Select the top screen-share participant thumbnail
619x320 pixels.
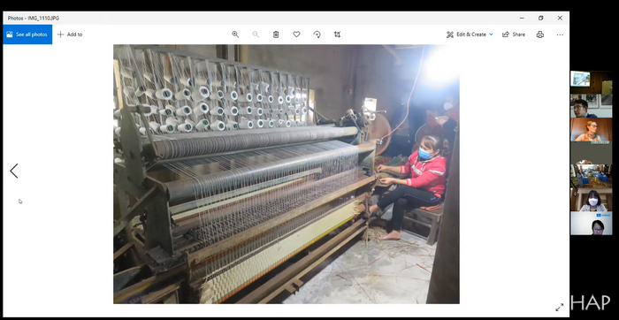pyautogui.click(x=591, y=82)
